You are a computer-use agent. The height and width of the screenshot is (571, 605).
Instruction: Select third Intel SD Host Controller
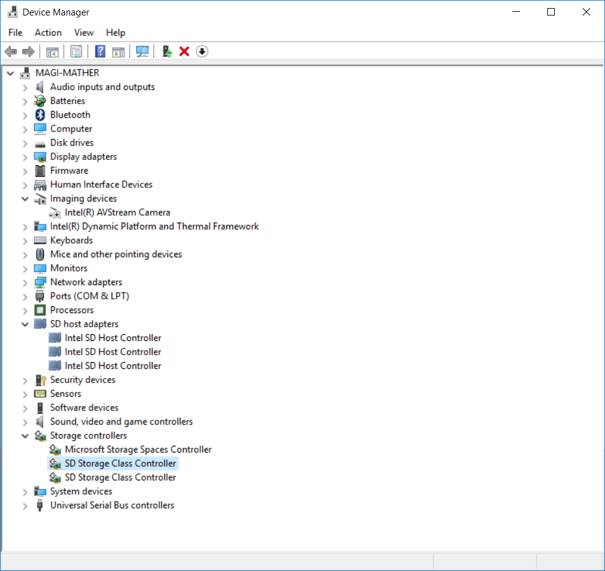click(113, 366)
